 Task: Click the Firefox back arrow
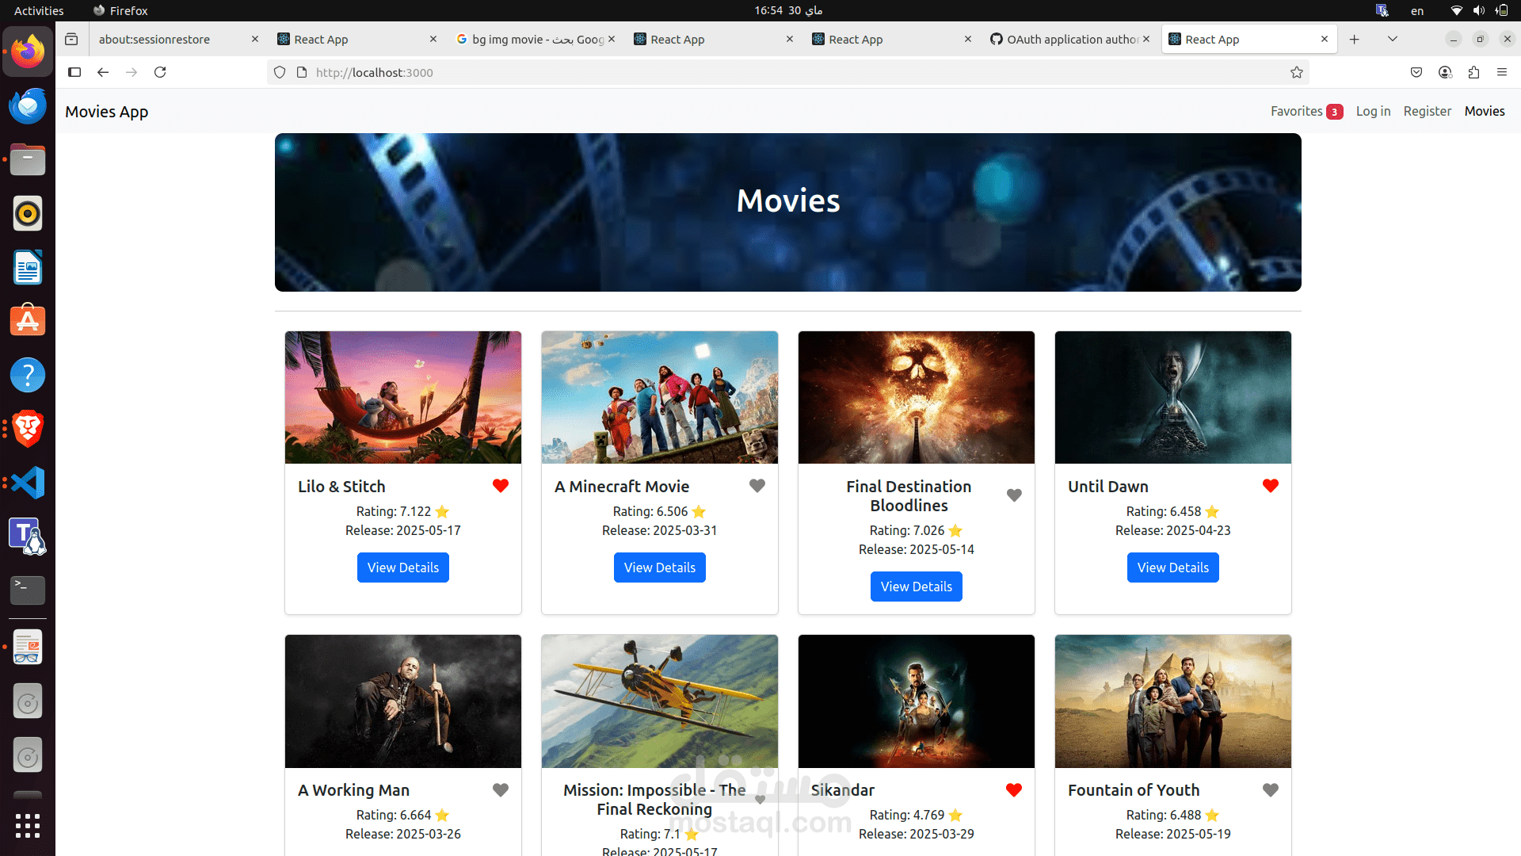point(103,72)
